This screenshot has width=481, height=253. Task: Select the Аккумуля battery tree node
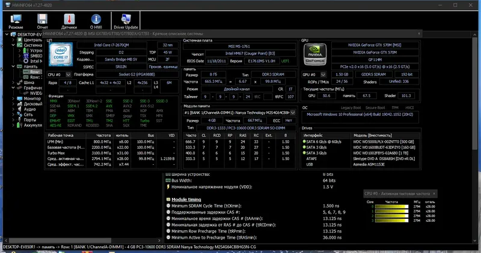pos(33,125)
